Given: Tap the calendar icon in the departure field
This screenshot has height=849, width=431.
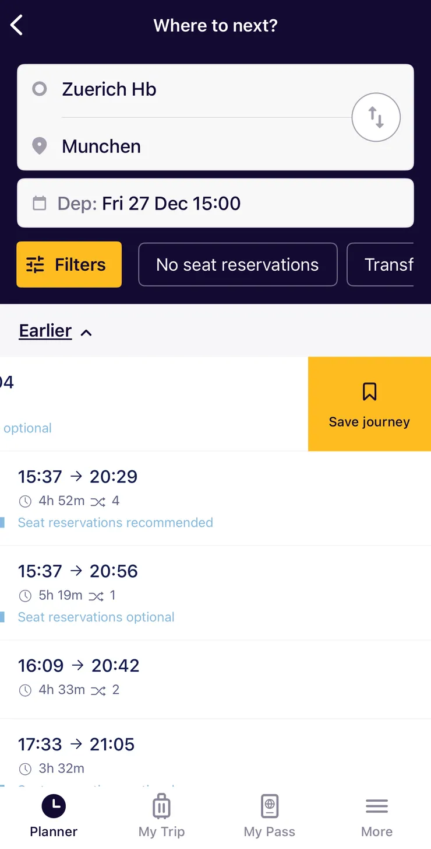Looking at the screenshot, I should pos(39,204).
